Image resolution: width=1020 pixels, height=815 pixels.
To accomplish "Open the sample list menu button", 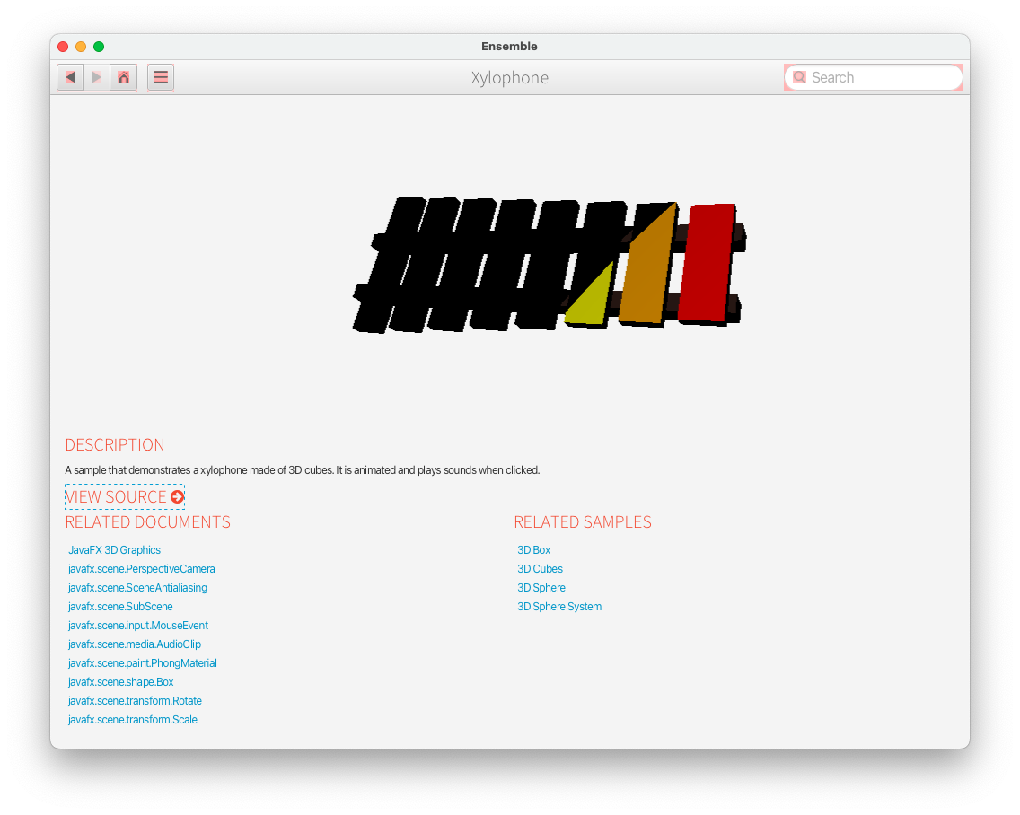I will pyautogui.click(x=161, y=77).
